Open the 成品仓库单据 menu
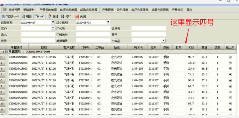This screenshot has height=118, width=239. pos(89,10)
